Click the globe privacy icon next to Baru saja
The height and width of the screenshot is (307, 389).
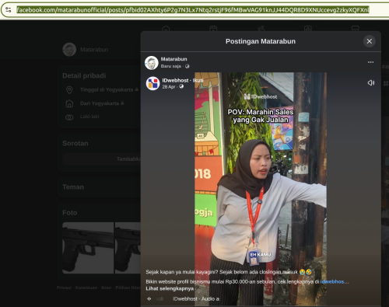coord(187,66)
